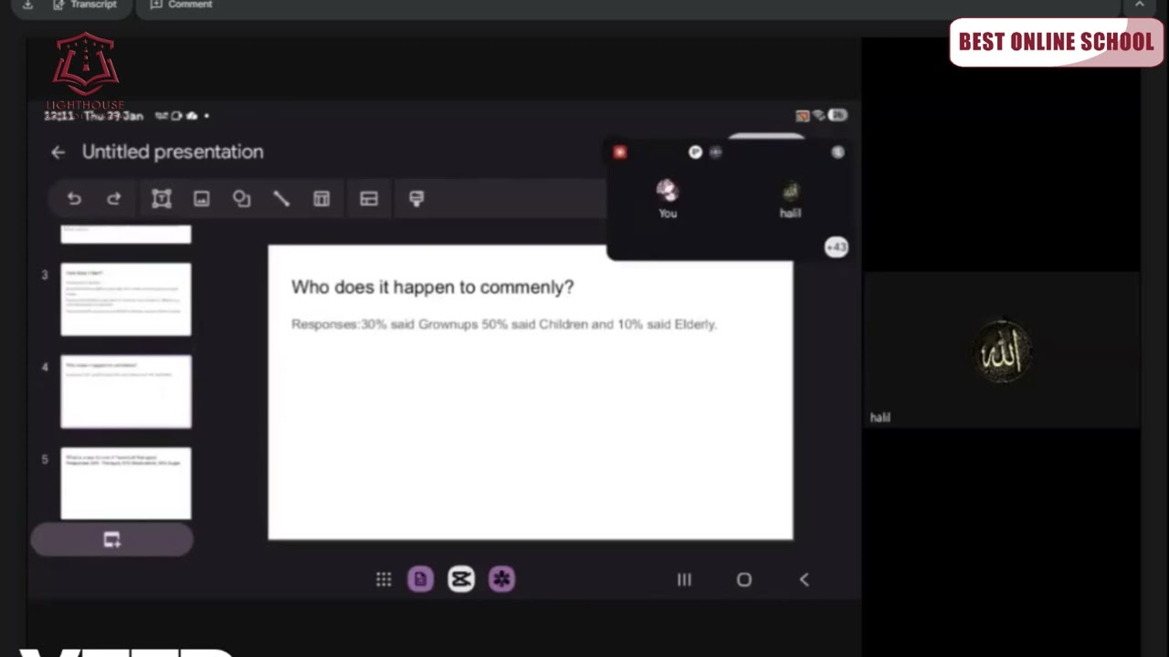
Task: Insert a text box from the toolbar
Action: pyautogui.click(x=162, y=199)
